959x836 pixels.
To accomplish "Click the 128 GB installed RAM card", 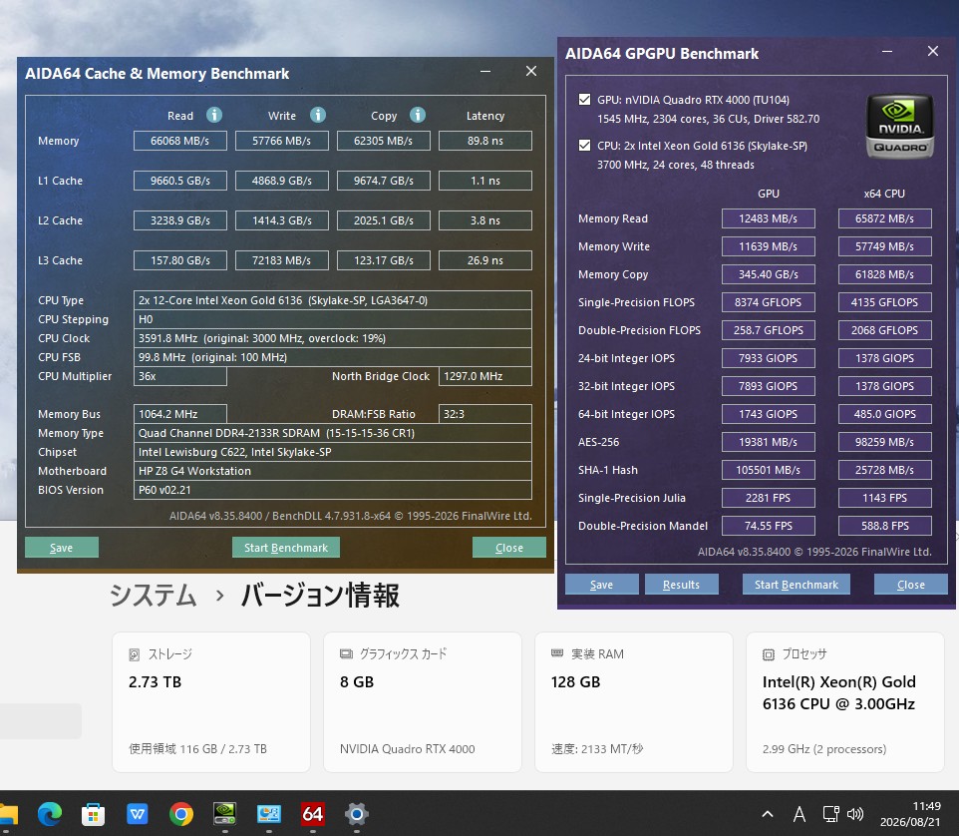I will [634, 702].
